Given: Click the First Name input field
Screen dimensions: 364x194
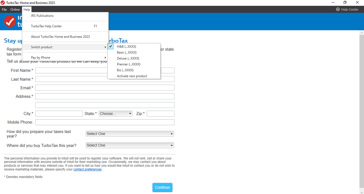Looking at the screenshot, I should click(105, 70).
